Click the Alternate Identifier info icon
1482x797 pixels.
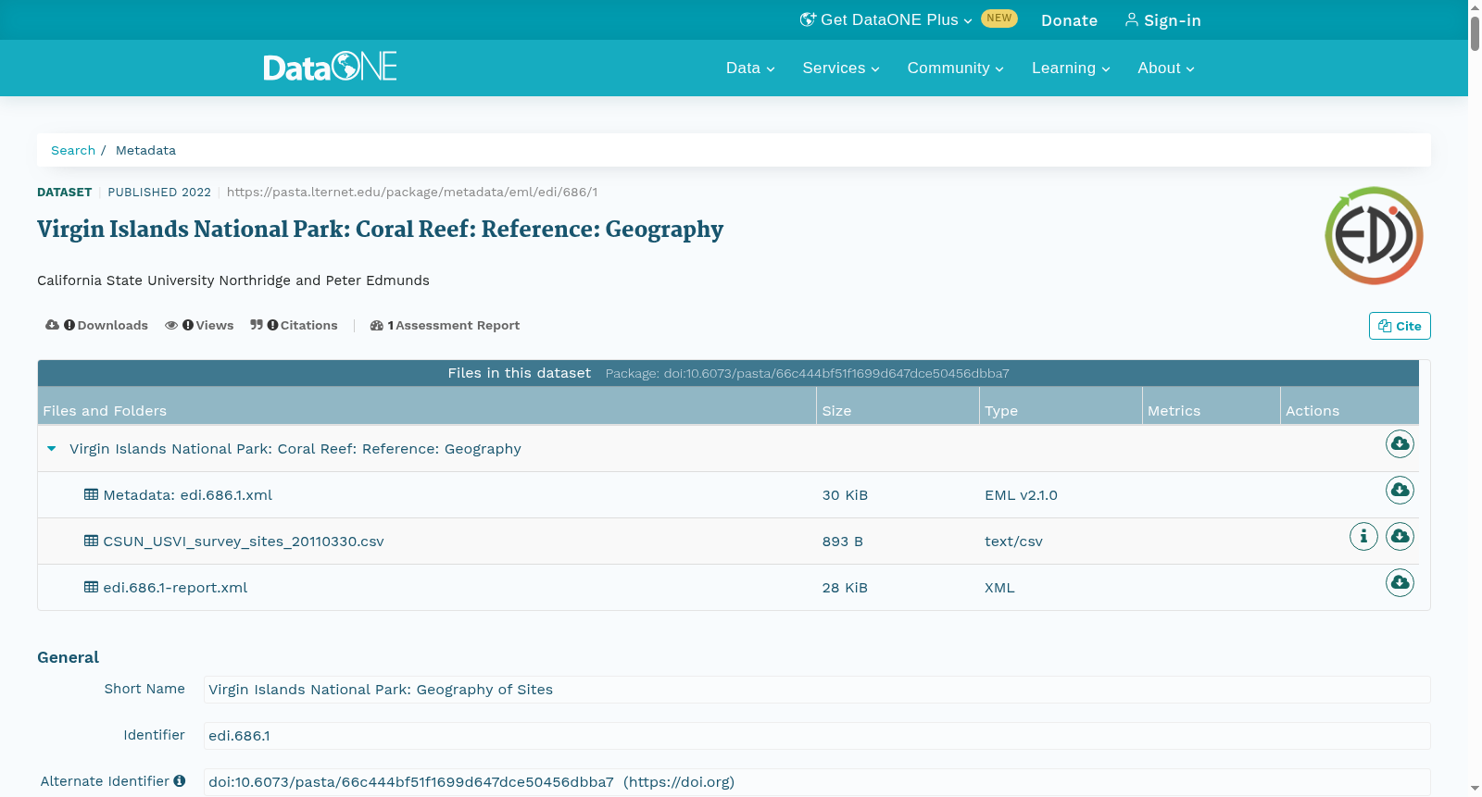click(180, 781)
